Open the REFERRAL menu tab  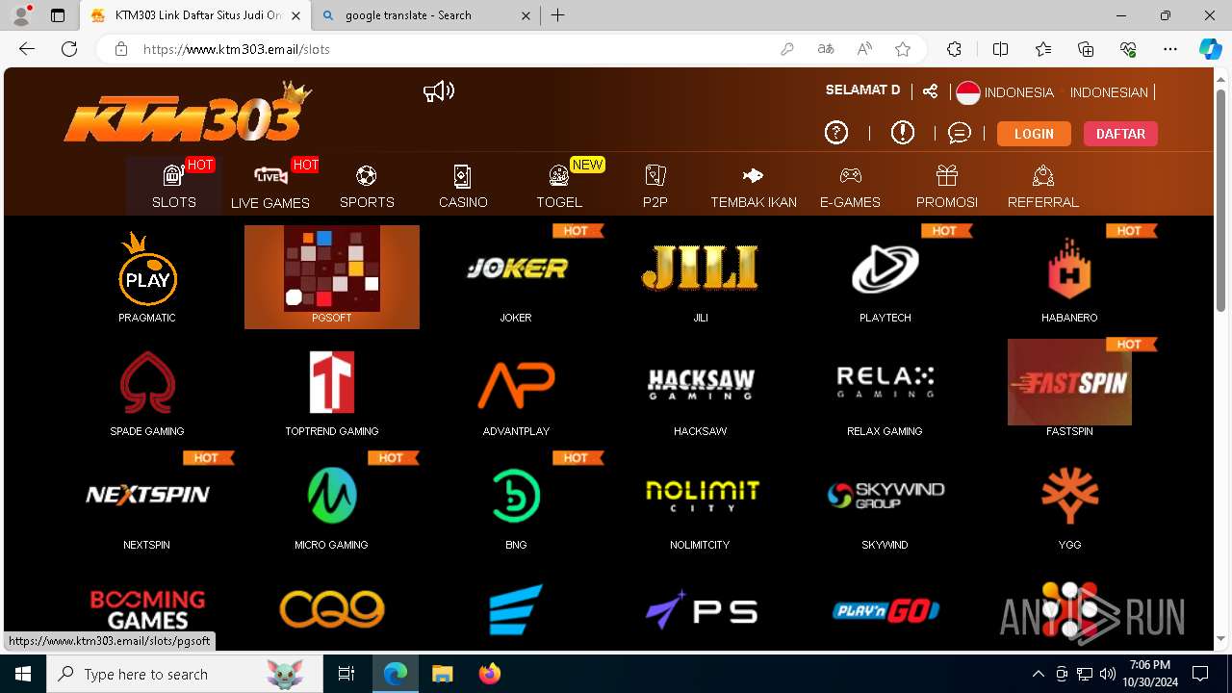(x=1043, y=186)
